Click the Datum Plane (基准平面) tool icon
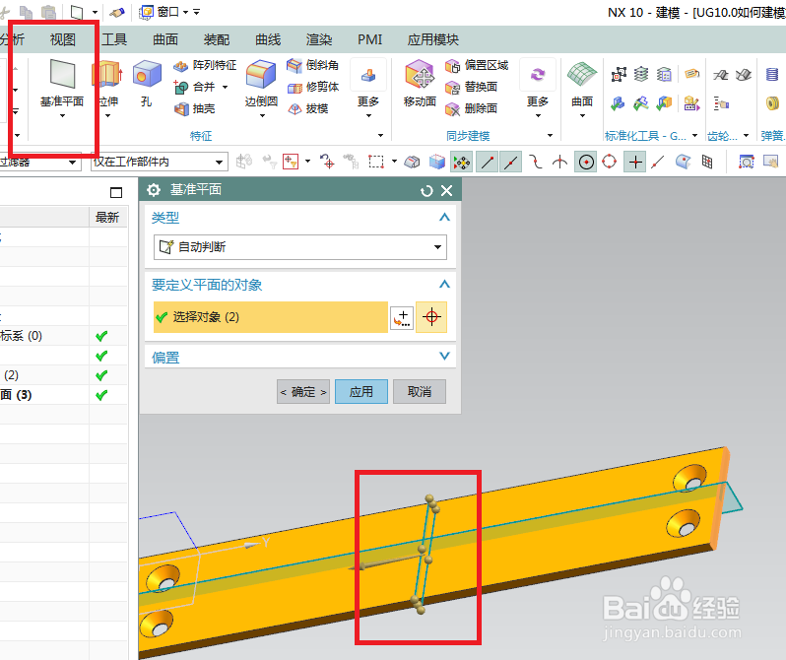Viewport: 786px width, 660px height. (x=63, y=74)
